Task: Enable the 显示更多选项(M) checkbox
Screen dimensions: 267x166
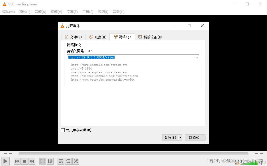Action: pos(63,130)
